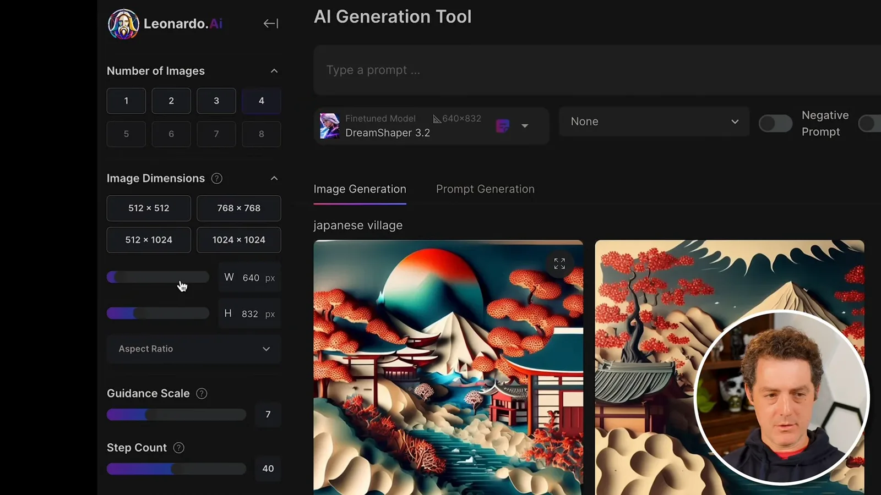Click the DreamShaper model thumbnail icon
This screenshot has height=495, width=881.
(x=329, y=126)
